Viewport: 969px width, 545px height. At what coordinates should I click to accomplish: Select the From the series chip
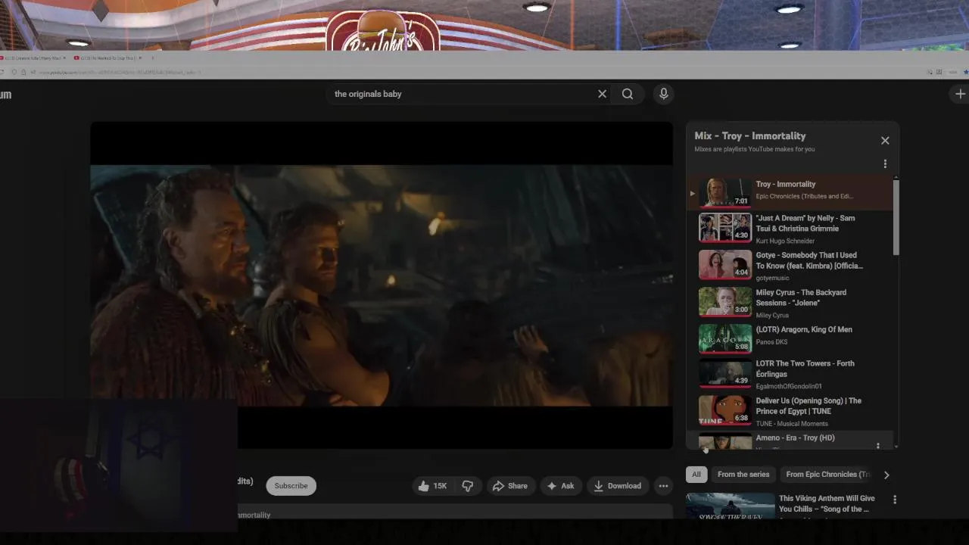pyautogui.click(x=743, y=475)
